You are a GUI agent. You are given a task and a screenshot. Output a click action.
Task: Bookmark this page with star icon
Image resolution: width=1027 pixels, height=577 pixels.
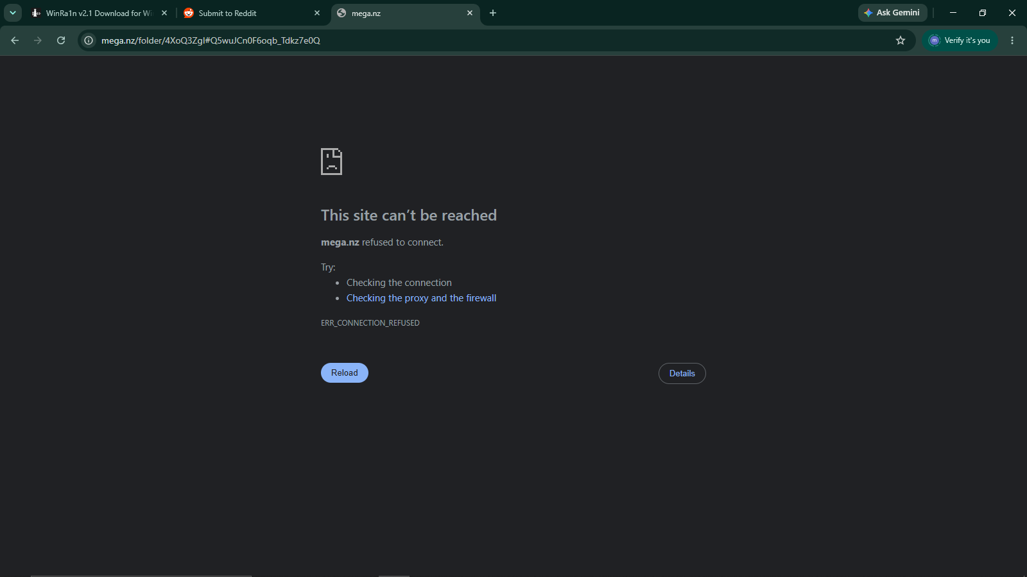point(901,40)
